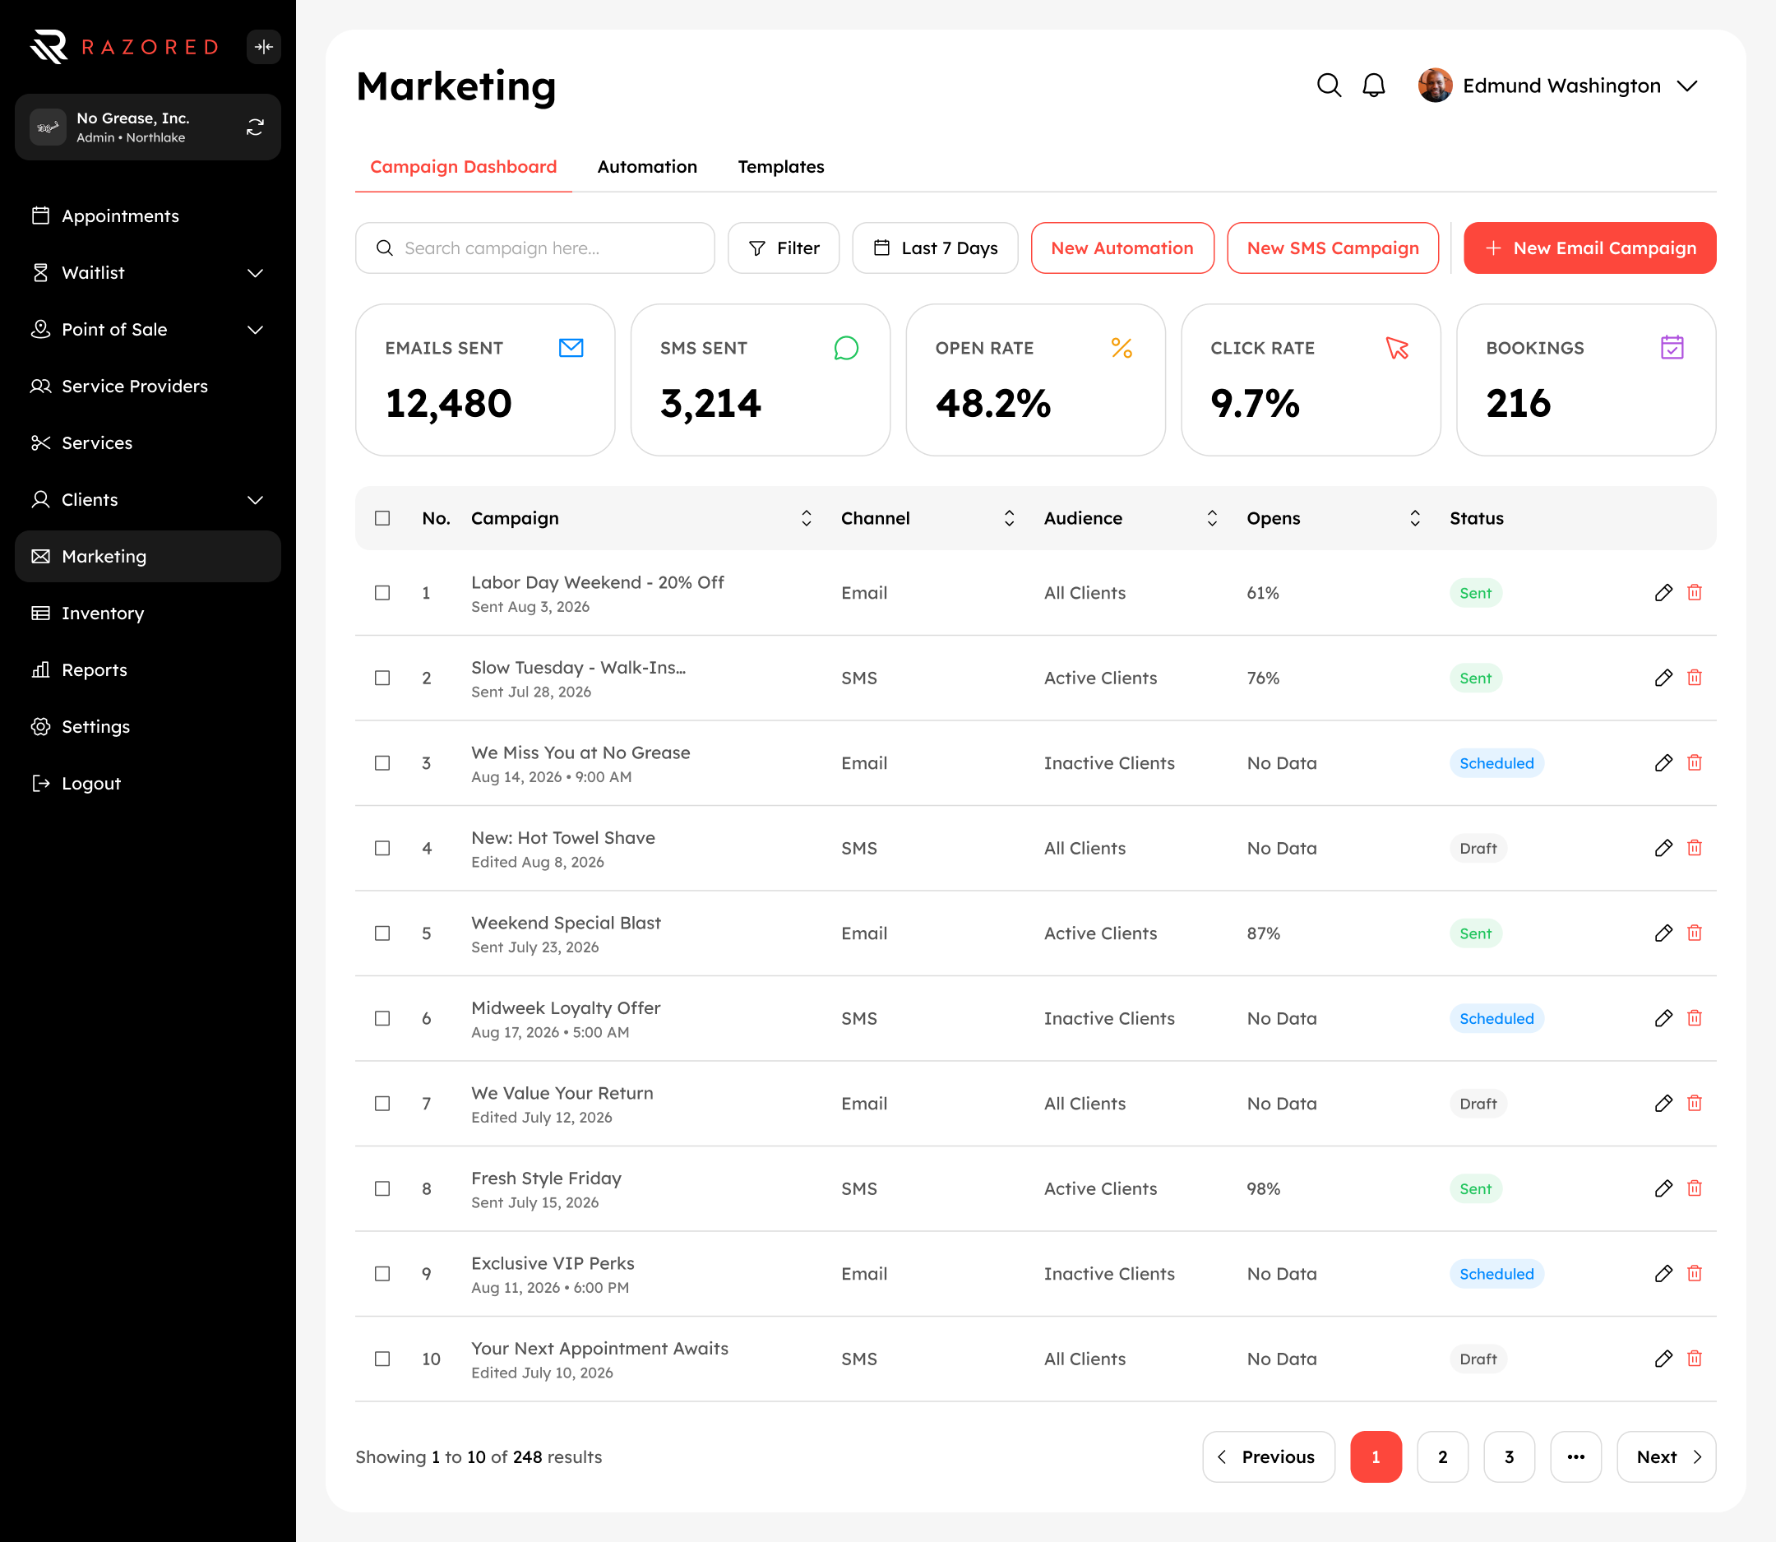Select the Your Next Appointment Awaits checkbox
This screenshot has height=1542, width=1776.
[x=382, y=1359]
